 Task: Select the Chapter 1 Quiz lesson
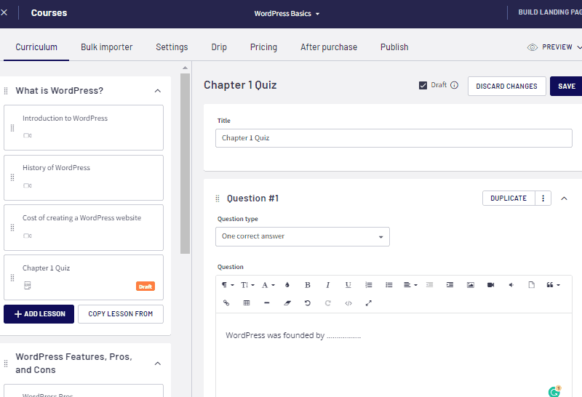pos(84,277)
